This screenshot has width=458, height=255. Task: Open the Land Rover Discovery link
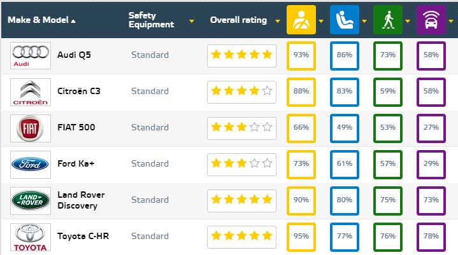[81, 200]
